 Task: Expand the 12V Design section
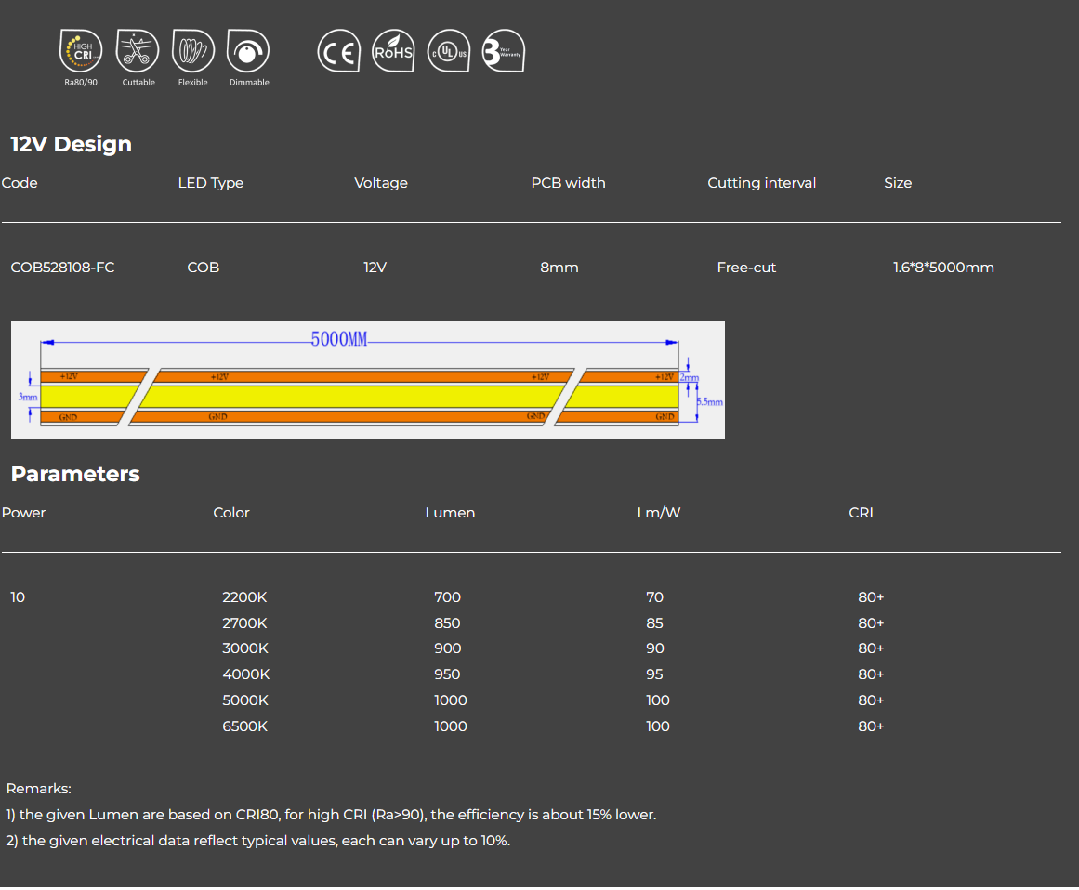pyautogui.click(x=70, y=144)
